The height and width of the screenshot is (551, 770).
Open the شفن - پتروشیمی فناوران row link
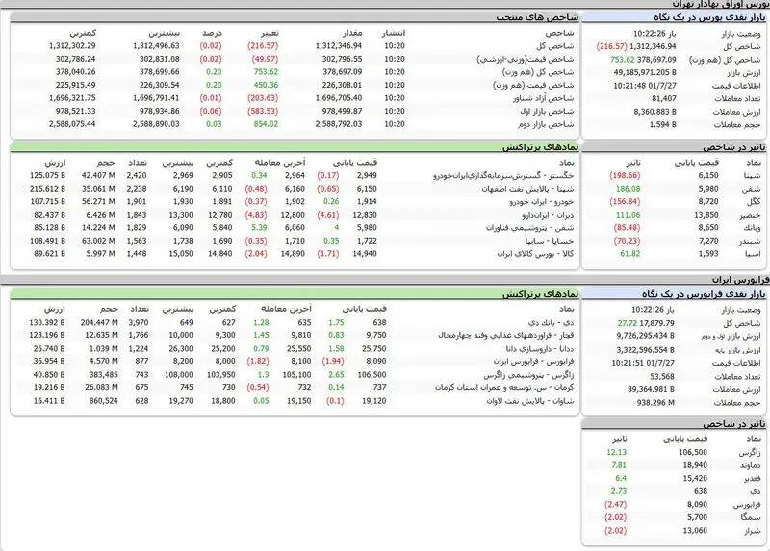pos(530,228)
